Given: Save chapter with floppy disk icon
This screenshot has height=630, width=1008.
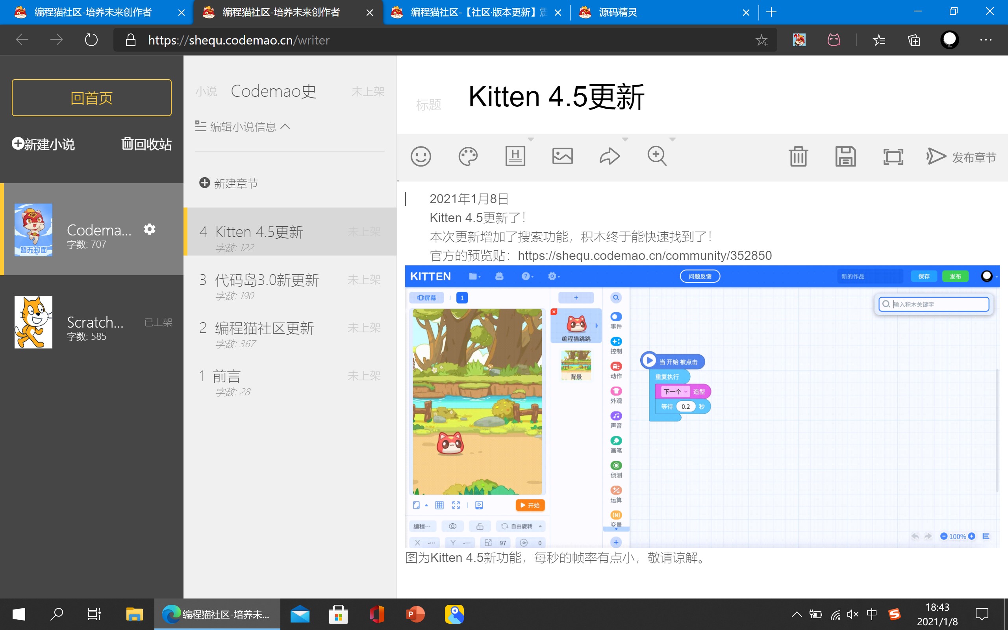Looking at the screenshot, I should [845, 157].
